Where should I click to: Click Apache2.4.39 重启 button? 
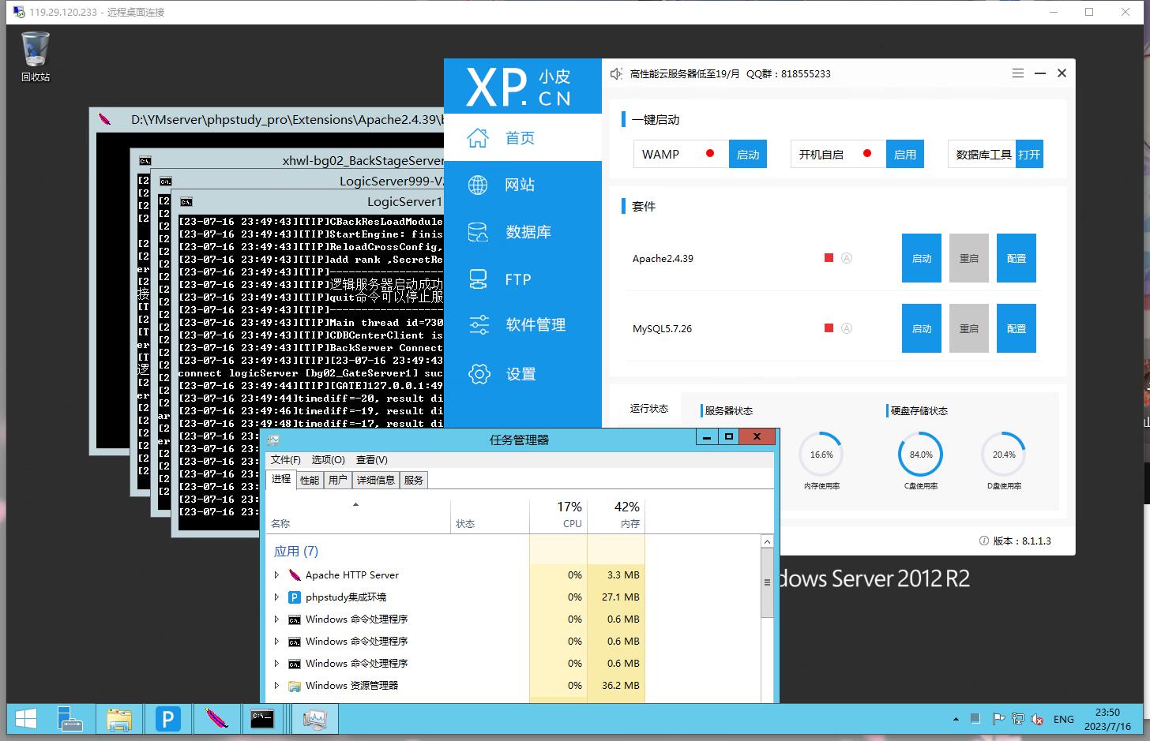coord(969,258)
